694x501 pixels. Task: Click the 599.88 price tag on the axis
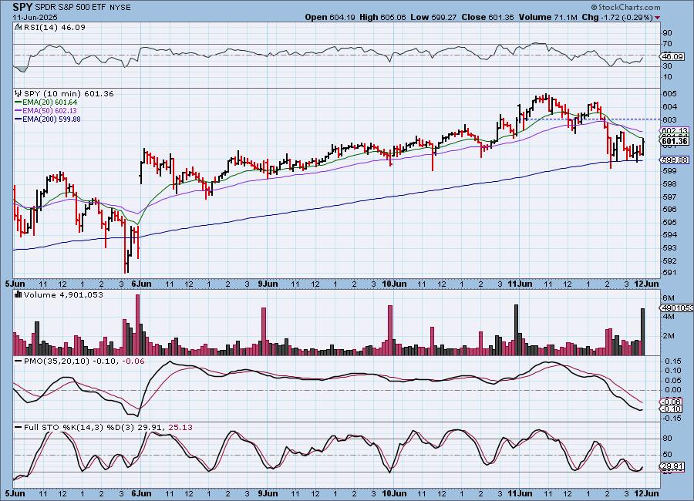click(675, 160)
